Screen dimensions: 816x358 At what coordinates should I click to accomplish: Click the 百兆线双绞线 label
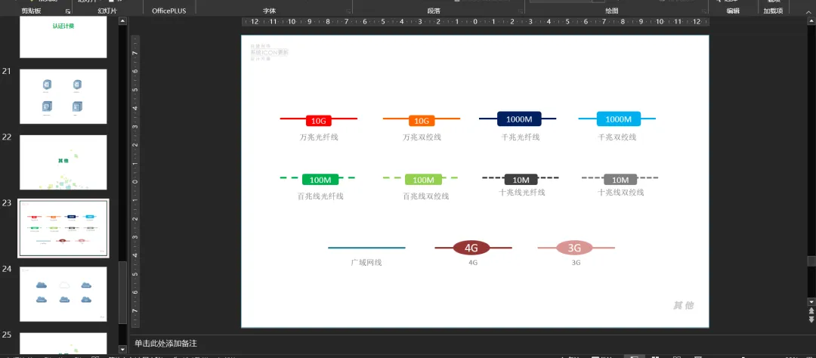point(425,196)
